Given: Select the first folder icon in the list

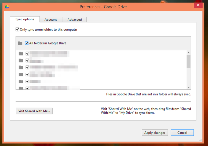Looking at the screenshot, I should pos(21,54).
